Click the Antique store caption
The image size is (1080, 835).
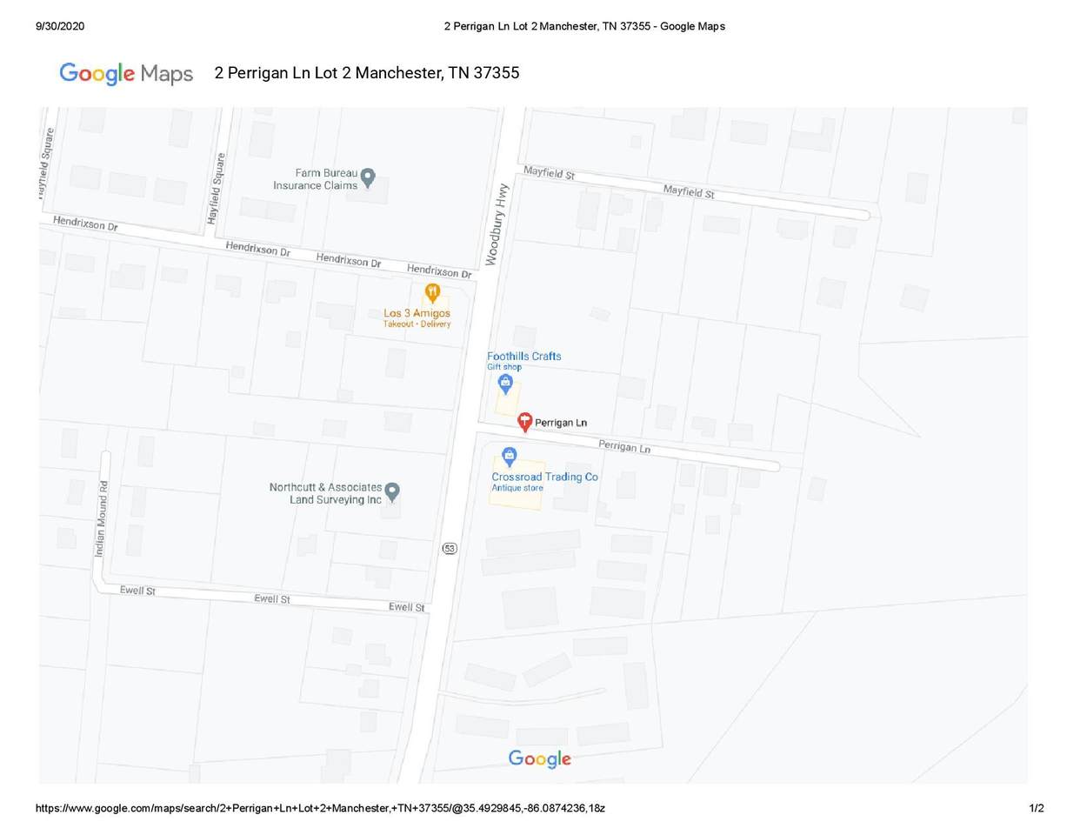pyautogui.click(x=517, y=488)
